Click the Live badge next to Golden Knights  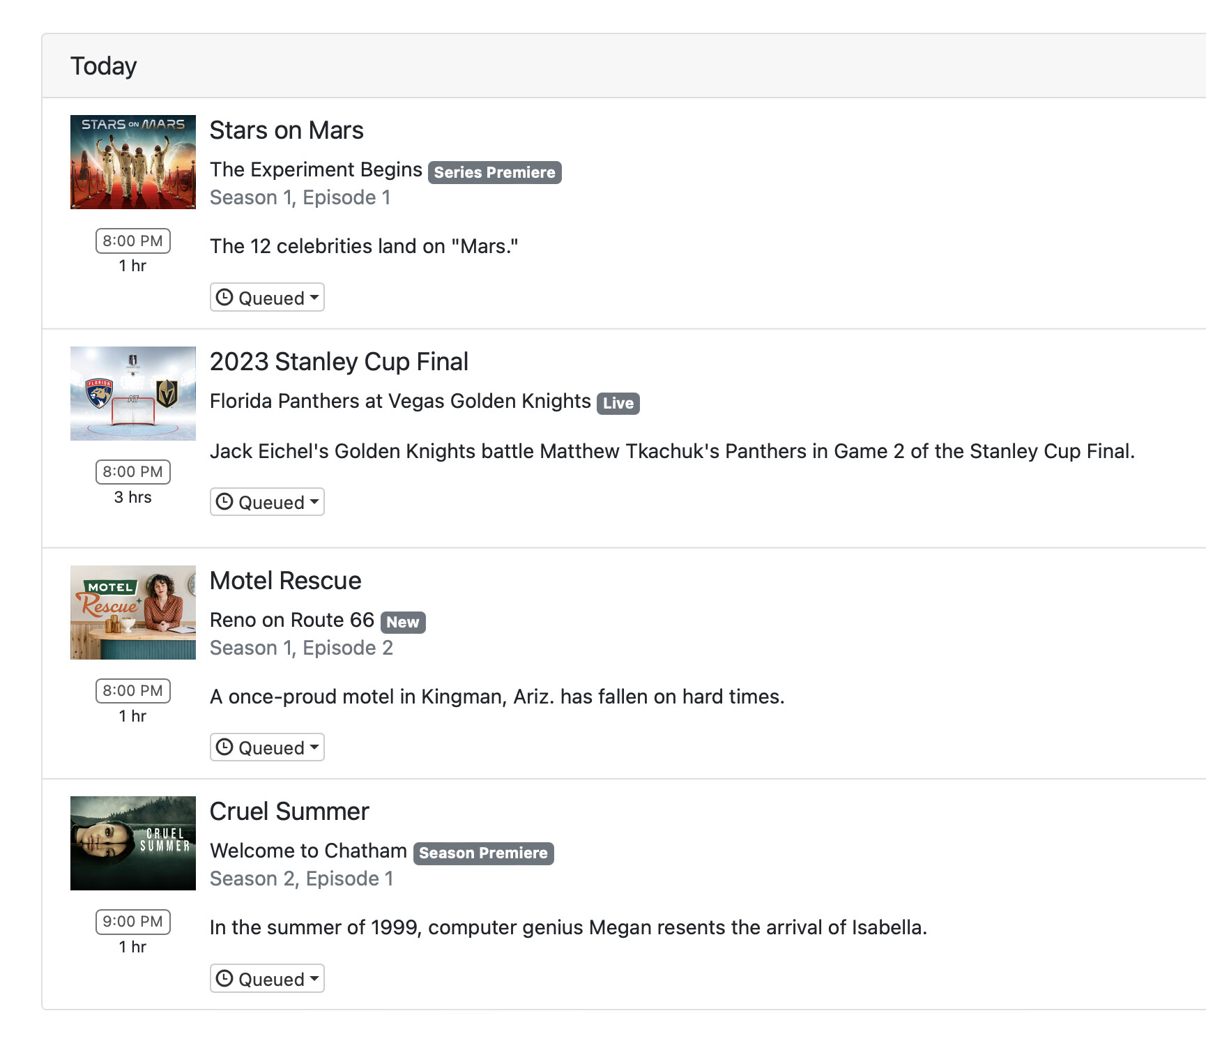618,403
